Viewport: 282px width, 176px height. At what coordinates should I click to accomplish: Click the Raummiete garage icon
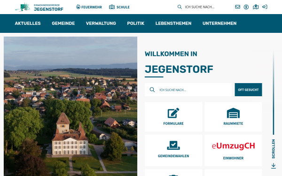(233, 113)
